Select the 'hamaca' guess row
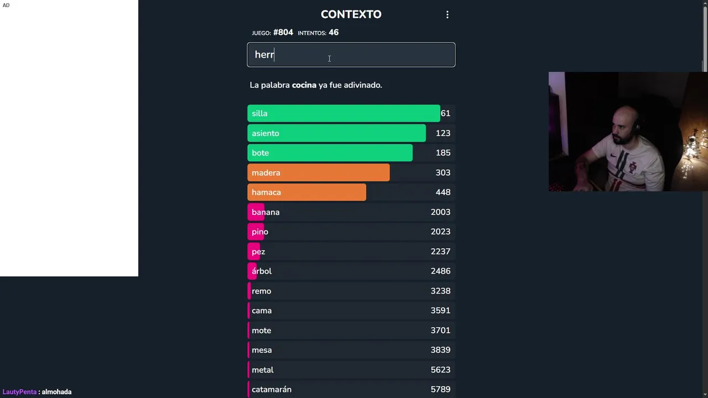Image resolution: width=708 pixels, height=398 pixels. (x=351, y=192)
